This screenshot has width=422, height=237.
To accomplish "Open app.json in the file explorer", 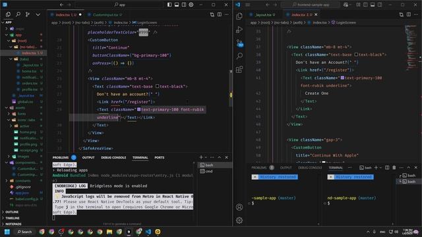I will pos(22,193).
